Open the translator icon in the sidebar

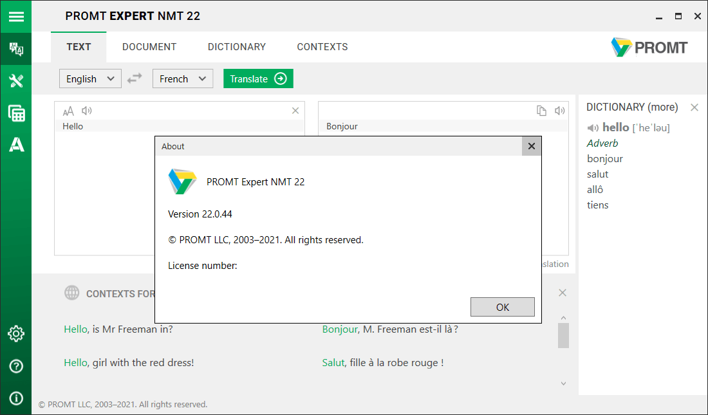[16, 49]
